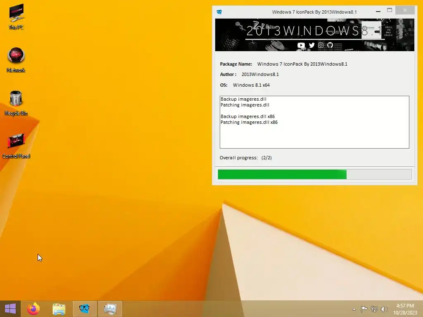Click the Instagram icon in the banner
The width and height of the screenshot is (423, 317).
[x=321, y=45]
